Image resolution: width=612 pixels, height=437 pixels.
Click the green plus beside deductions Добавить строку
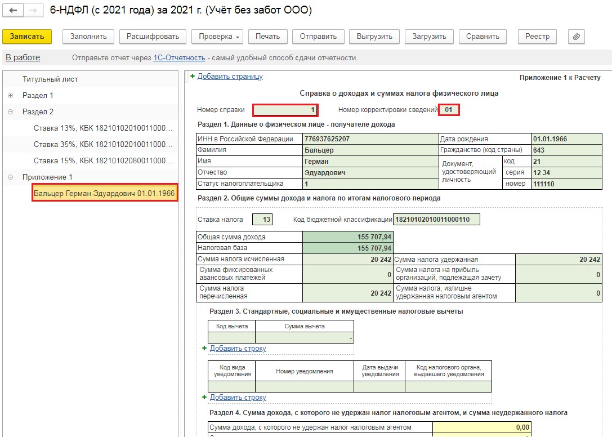coord(204,348)
